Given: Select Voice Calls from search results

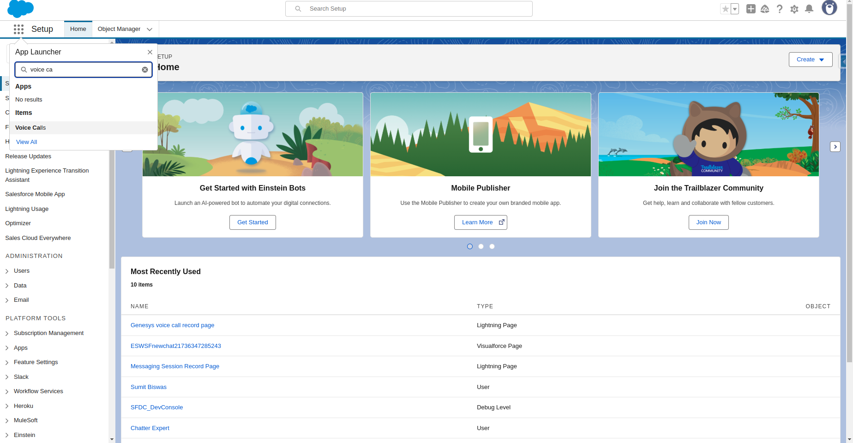Looking at the screenshot, I should pos(30,128).
